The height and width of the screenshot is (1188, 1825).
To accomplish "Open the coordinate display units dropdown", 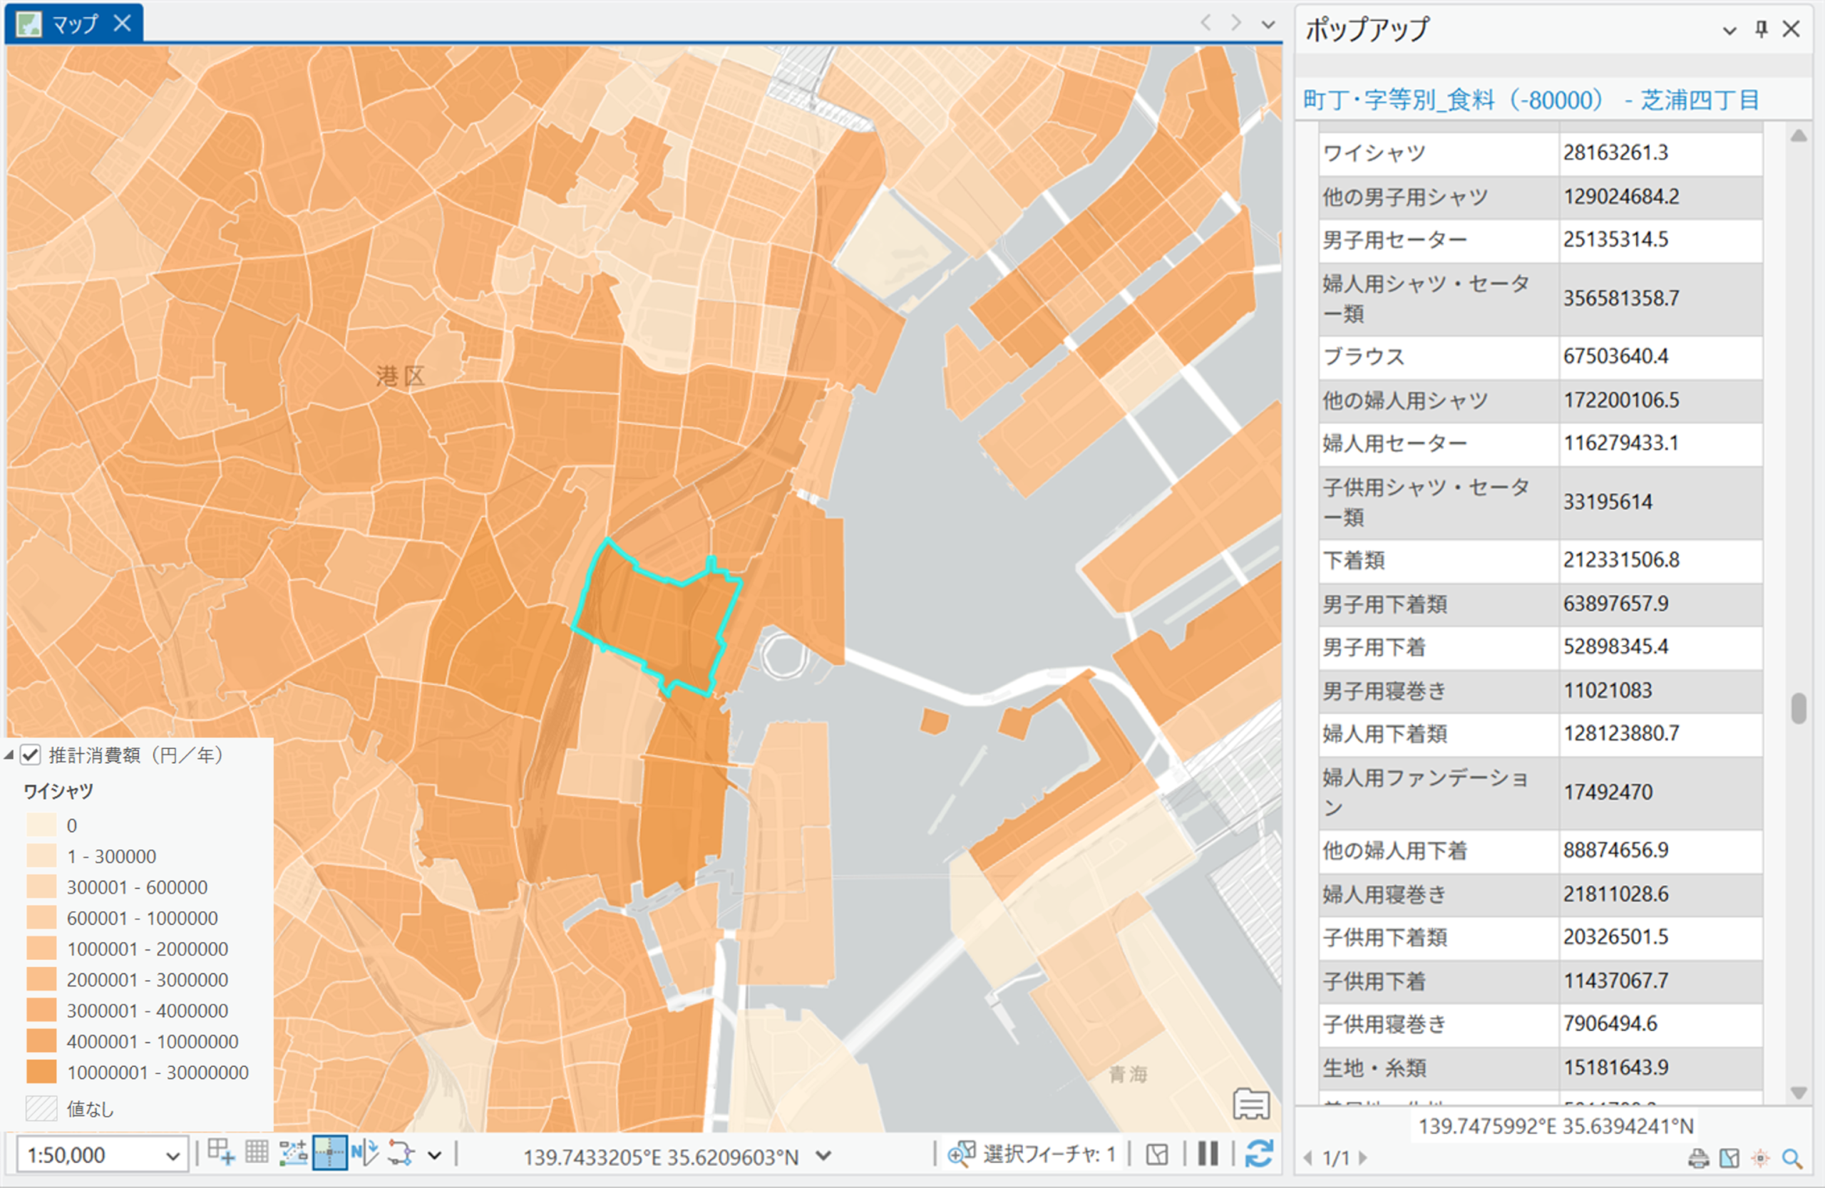I will pos(823,1155).
